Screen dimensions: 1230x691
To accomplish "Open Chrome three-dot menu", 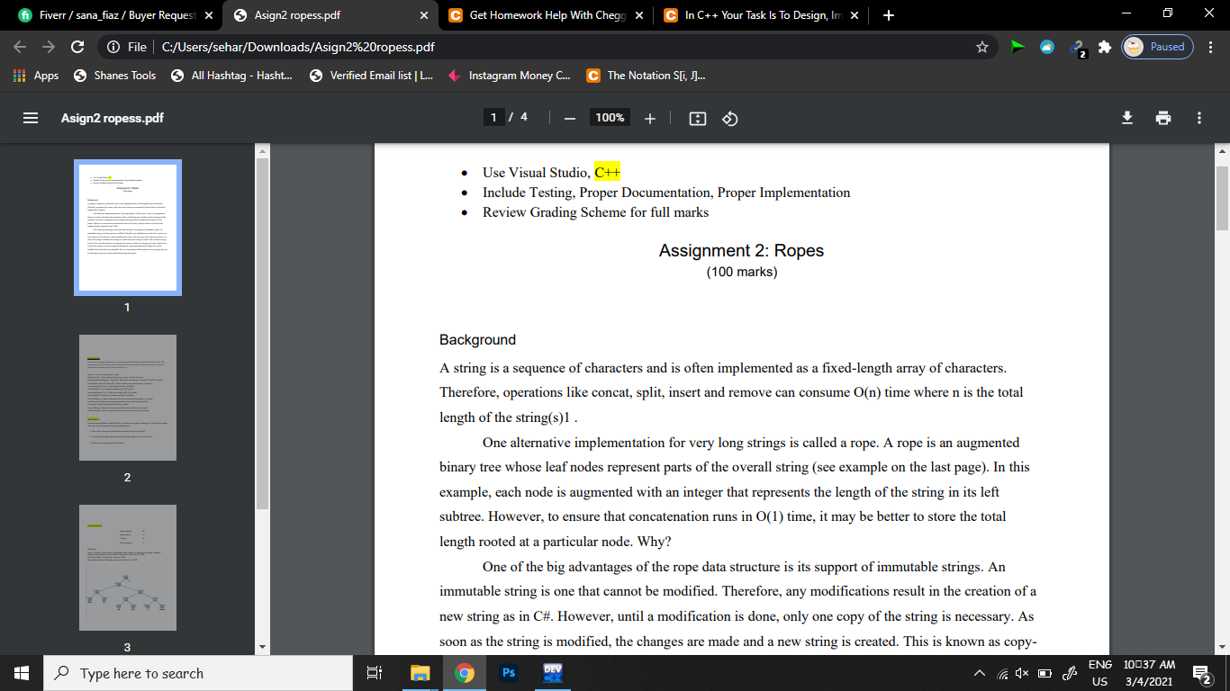I will 1211,47.
